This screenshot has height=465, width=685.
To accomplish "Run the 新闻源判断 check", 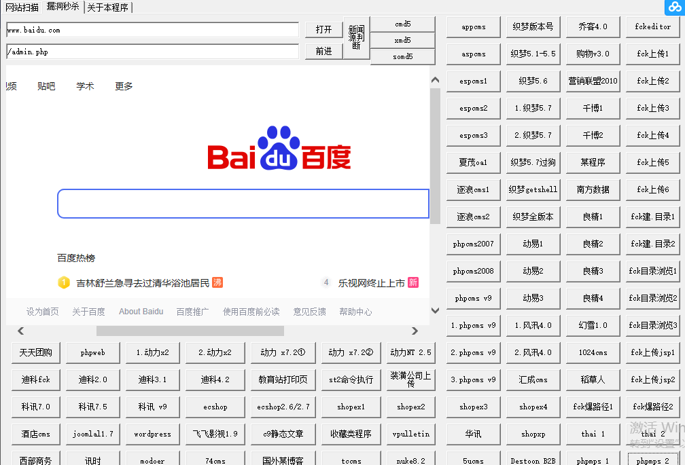I will 356,39.
